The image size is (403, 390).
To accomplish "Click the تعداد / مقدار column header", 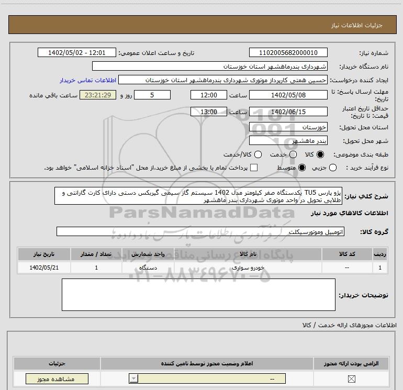I will (96, 254).
